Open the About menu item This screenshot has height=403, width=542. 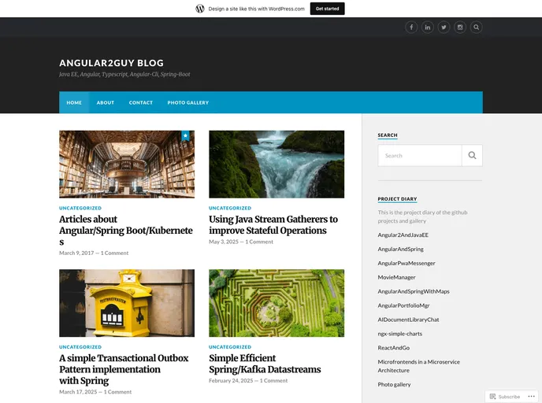tap(105, 102)
